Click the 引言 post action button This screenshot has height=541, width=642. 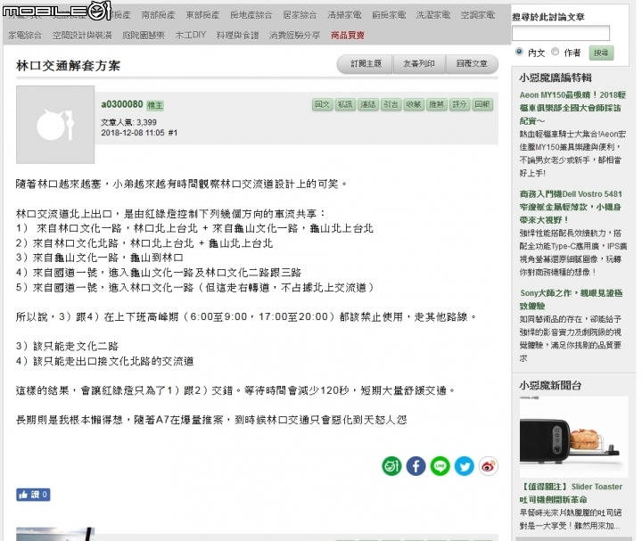coord(391,105)
